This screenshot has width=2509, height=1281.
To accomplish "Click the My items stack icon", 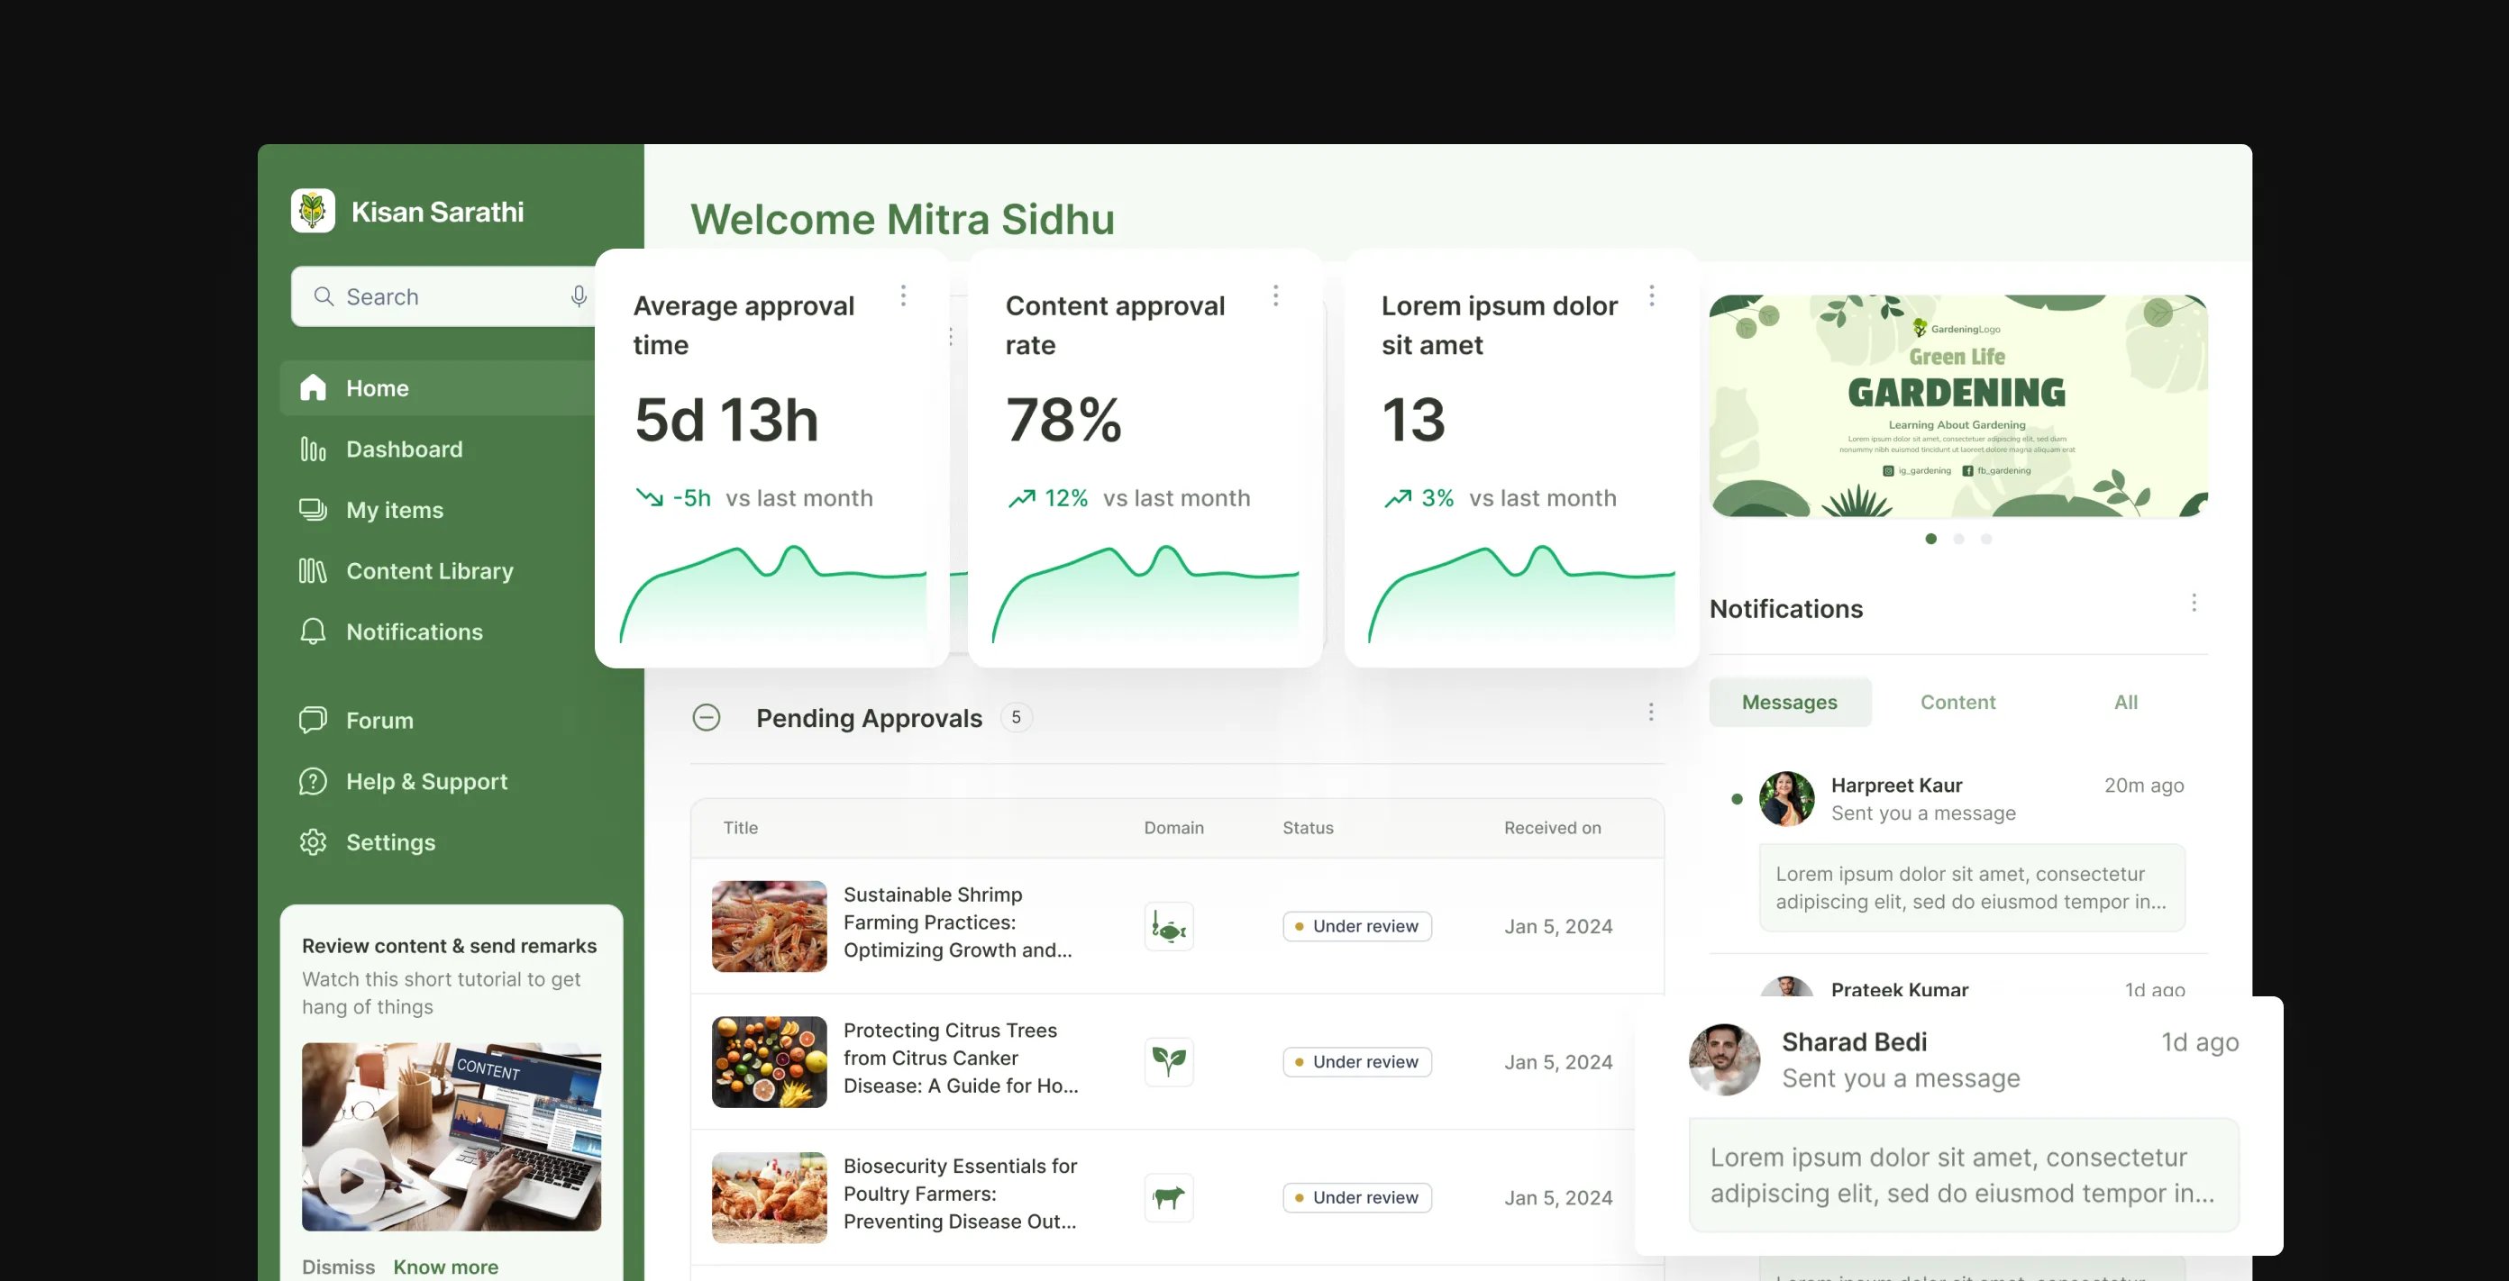I will tap(313, 509).
